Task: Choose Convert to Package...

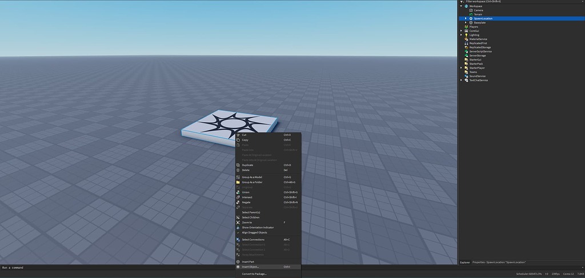Action: [268, 274]
